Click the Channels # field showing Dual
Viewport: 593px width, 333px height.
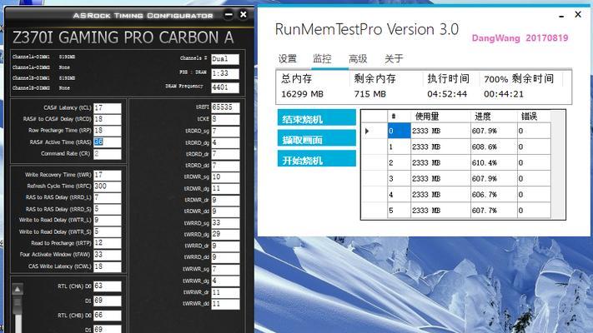coord(225,59)
